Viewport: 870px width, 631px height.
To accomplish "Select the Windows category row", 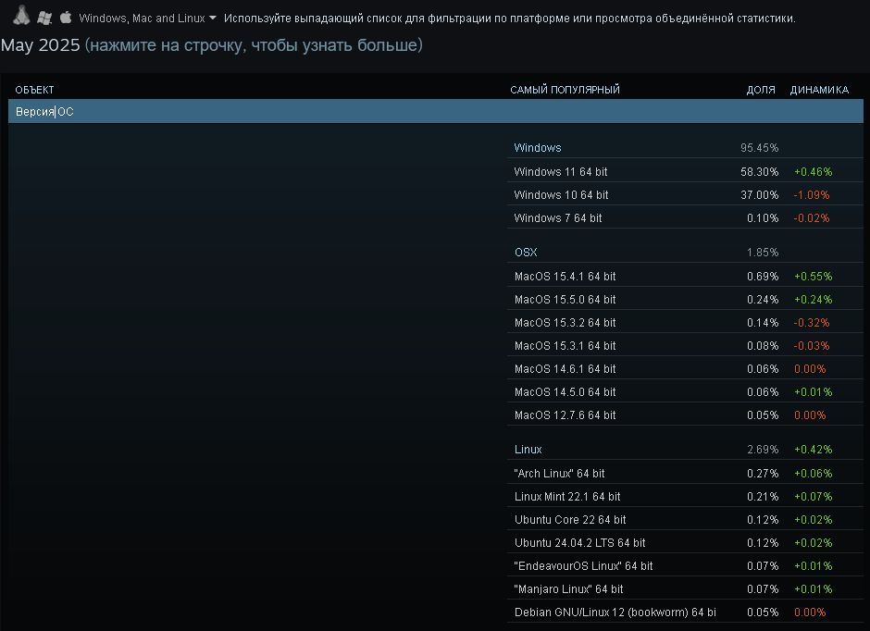I will pyautogui.click(x=685, y=147).
